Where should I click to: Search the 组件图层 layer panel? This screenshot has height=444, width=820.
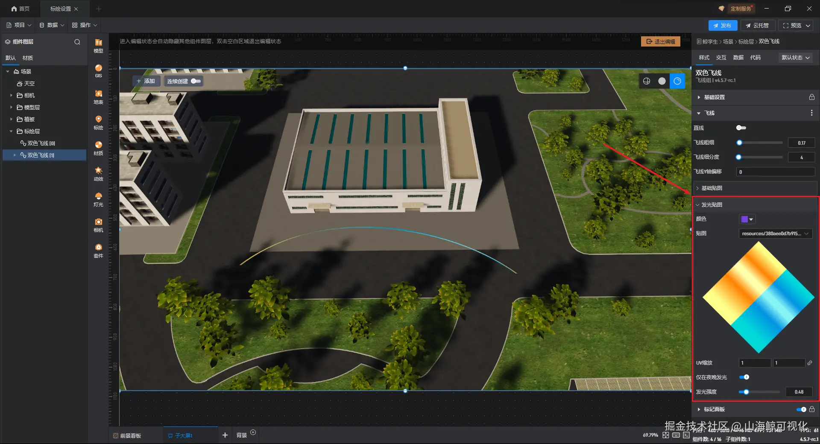77,42
